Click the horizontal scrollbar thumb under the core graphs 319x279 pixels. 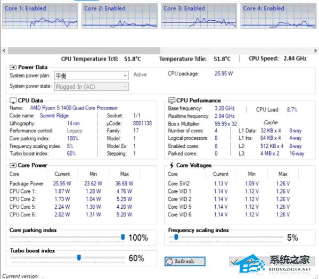click(x=84, y=50)
